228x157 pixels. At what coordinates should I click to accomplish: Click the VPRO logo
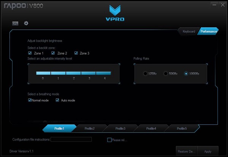(115, 13)
